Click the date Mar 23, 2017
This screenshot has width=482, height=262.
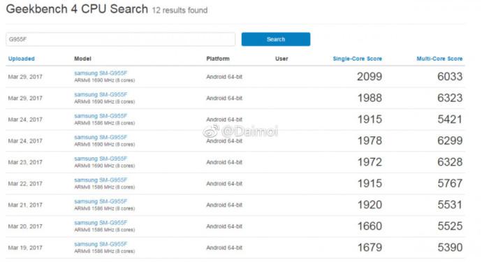pyautogui.click(x=25, y=162)
